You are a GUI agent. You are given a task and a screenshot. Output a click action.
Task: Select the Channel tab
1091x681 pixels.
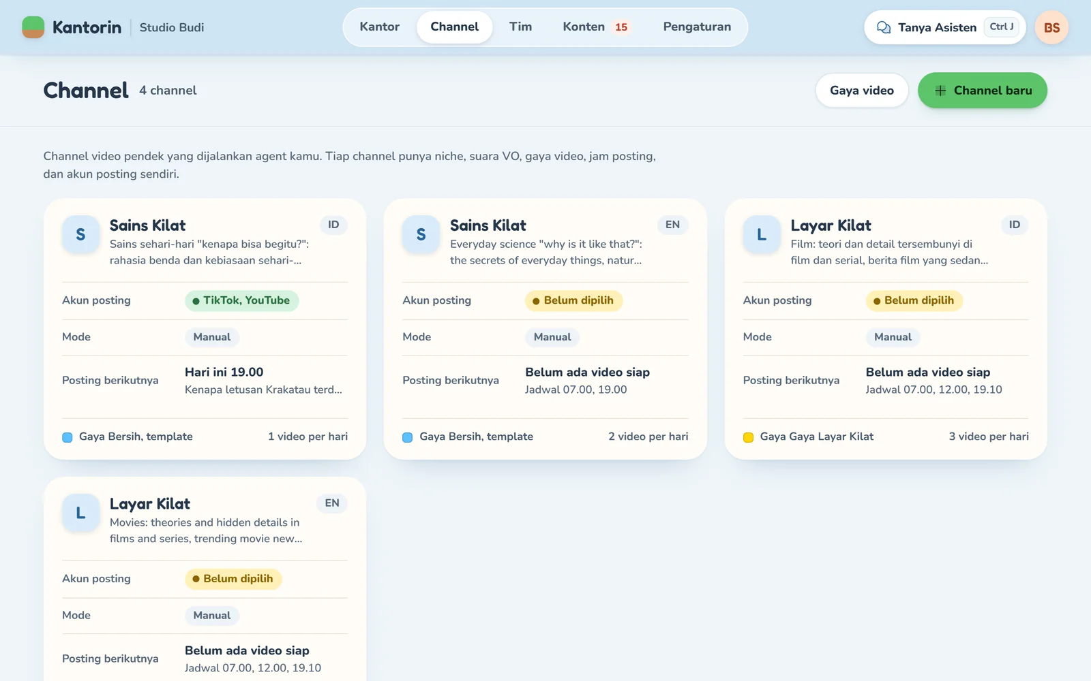(455, 27)
